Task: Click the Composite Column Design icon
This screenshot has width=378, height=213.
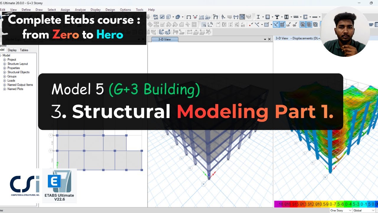Action: [x=286, y=17]
